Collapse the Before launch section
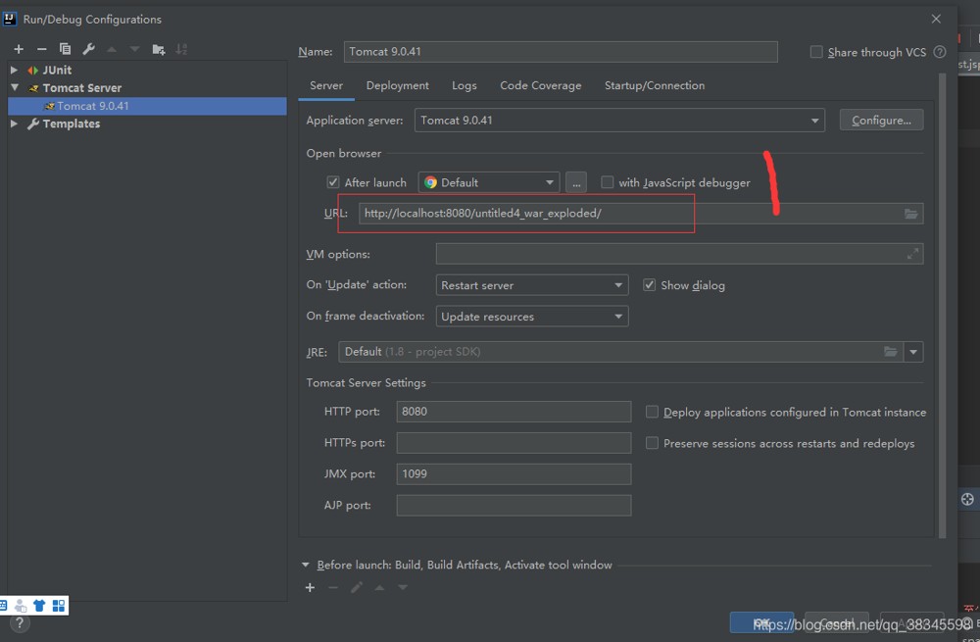This screenshot has width=980, height=642. 306,565
